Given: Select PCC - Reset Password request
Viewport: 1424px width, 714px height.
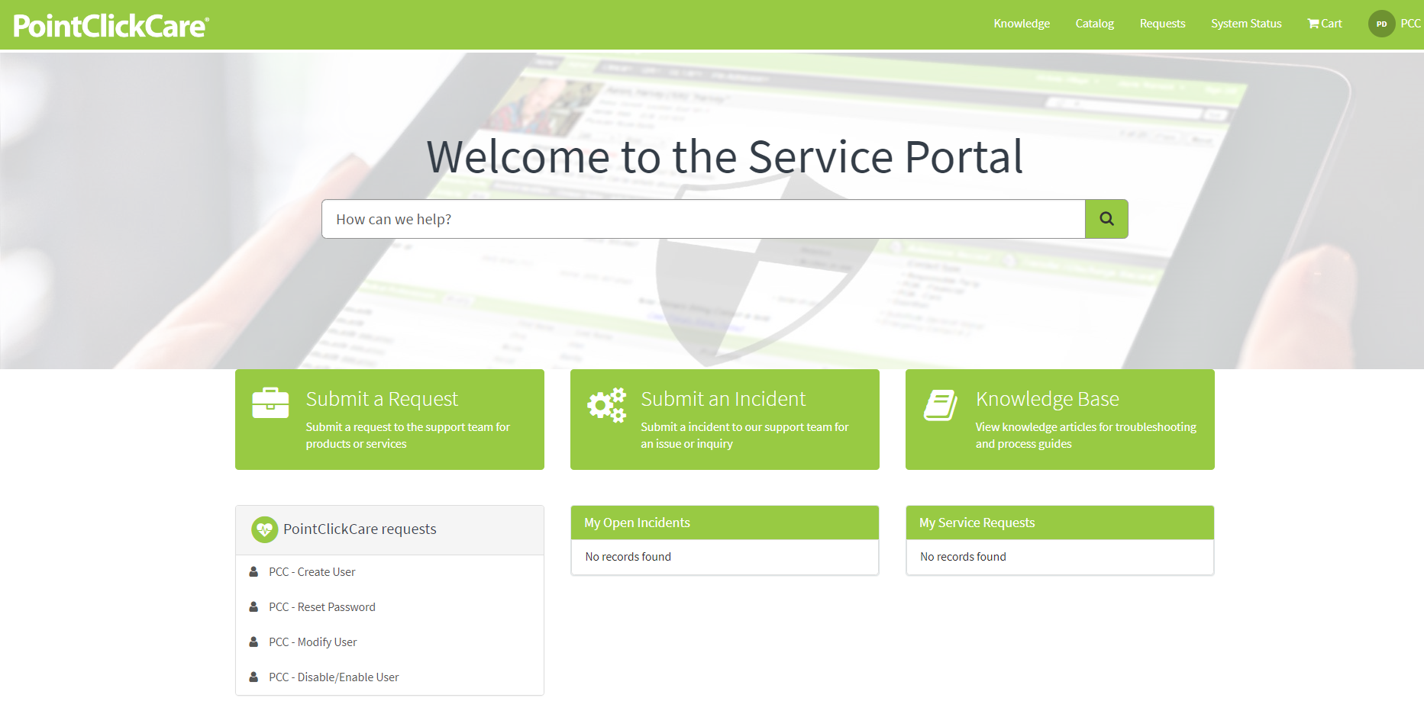Looking at the screenshot, I should (321, 607).
